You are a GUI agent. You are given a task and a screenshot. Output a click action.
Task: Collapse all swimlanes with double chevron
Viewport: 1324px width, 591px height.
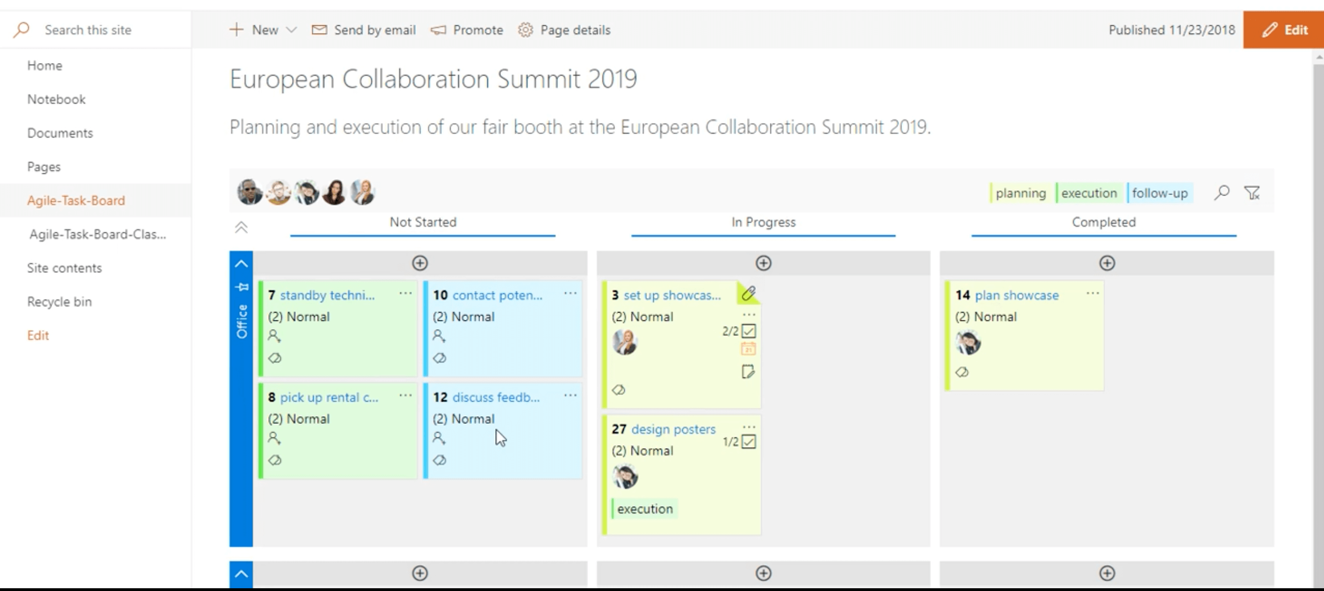(241, 227)
